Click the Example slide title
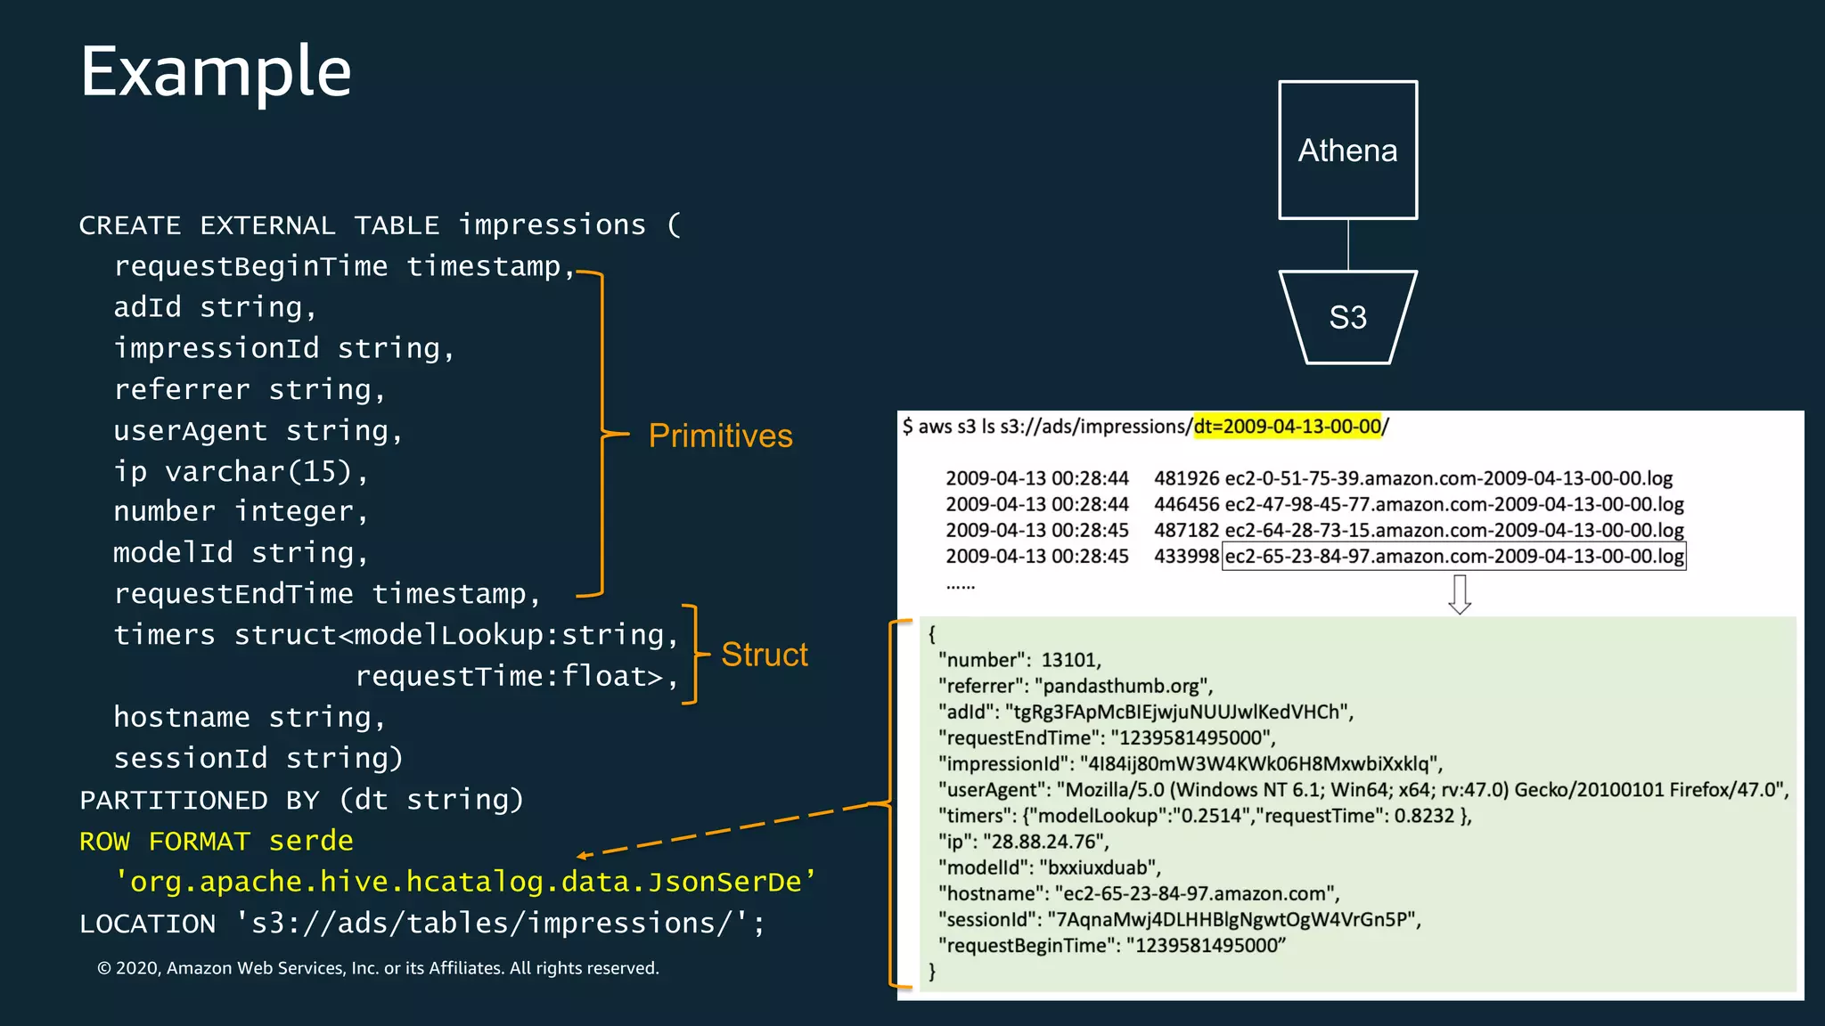Screen dimensions: 1825x1026 pyautogui.click(x=216, y=71)
